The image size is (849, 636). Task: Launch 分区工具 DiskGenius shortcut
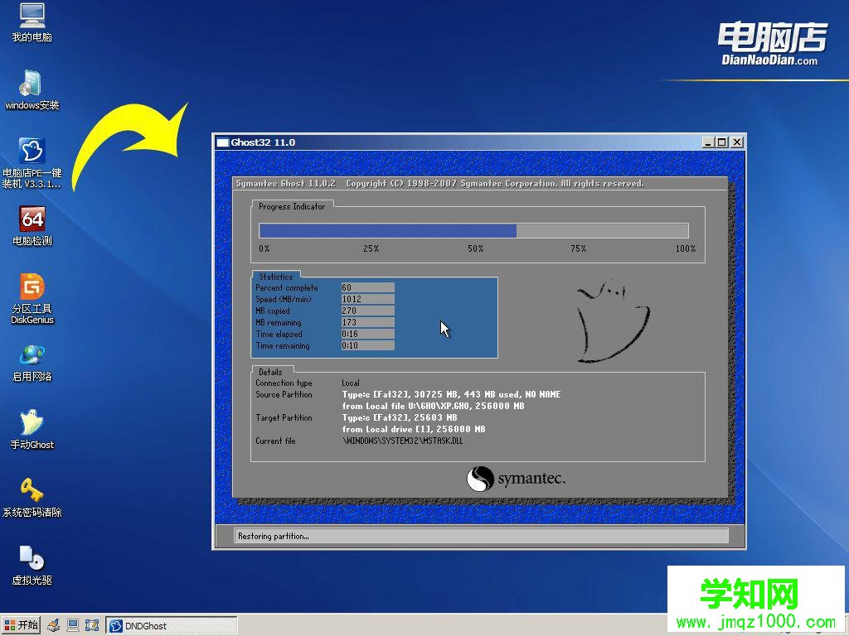[x=32, y=298]
